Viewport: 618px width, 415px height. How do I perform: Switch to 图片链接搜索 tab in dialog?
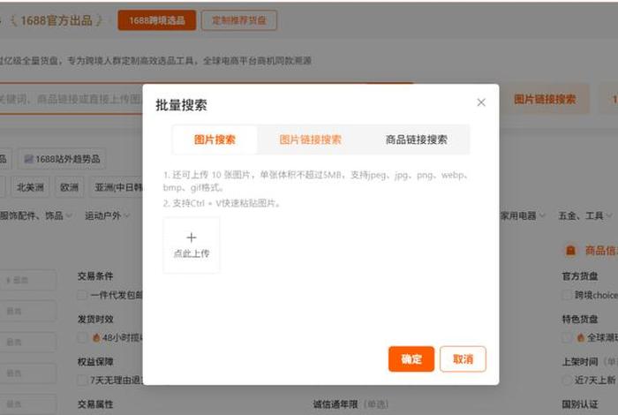pyautogui.click(x=310, y=140)
